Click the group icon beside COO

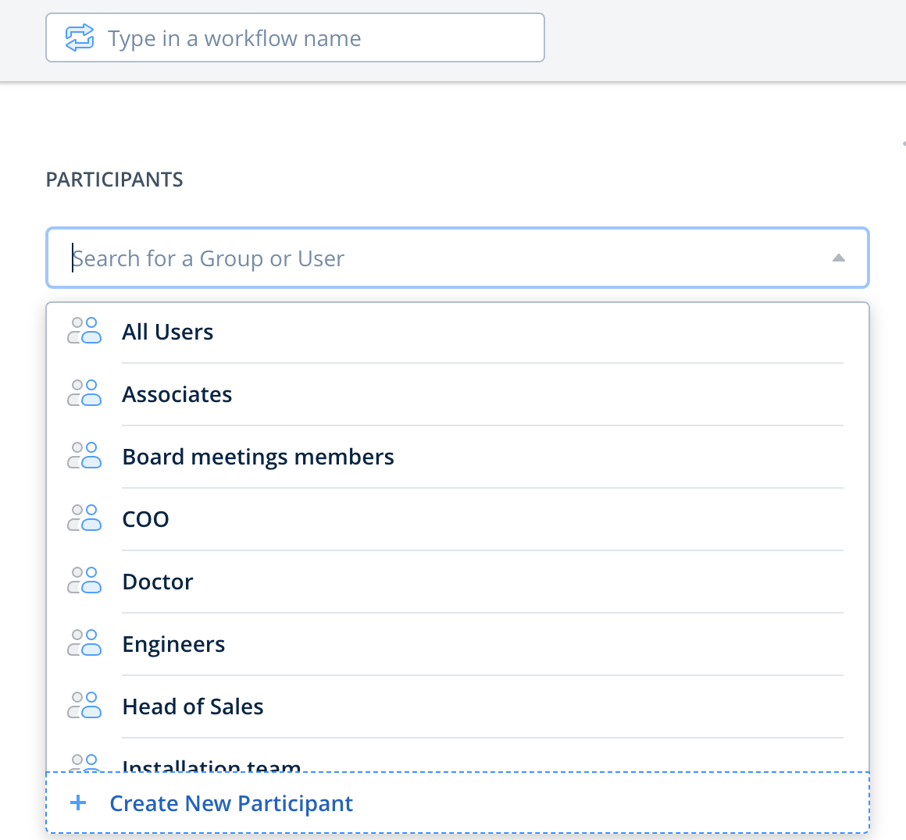point(84,518)
